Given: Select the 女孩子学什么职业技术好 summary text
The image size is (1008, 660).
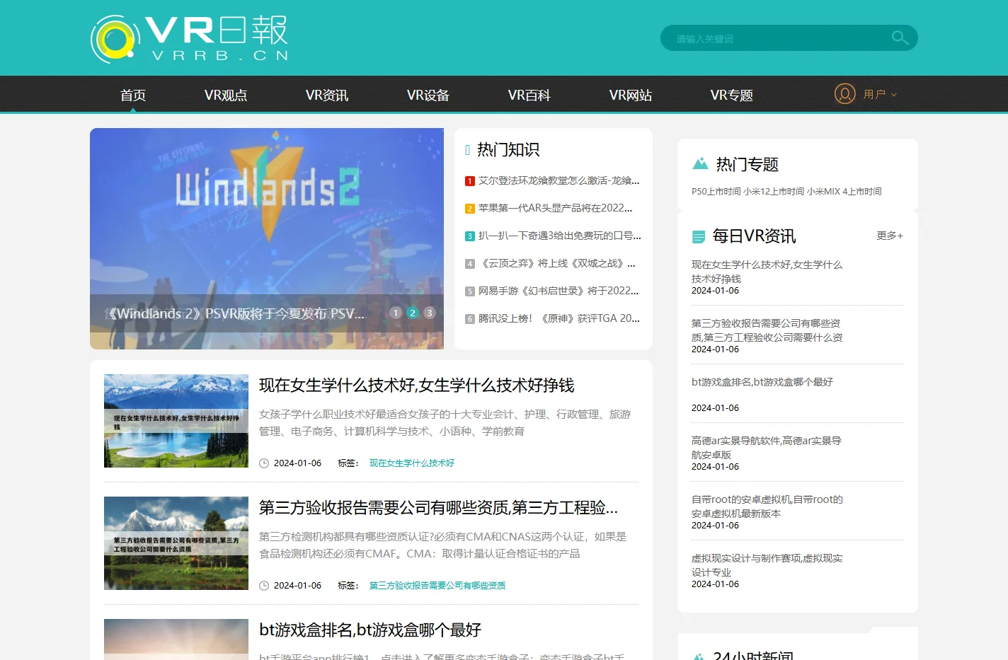Looking at the screenshot, I should click(445, 423).
